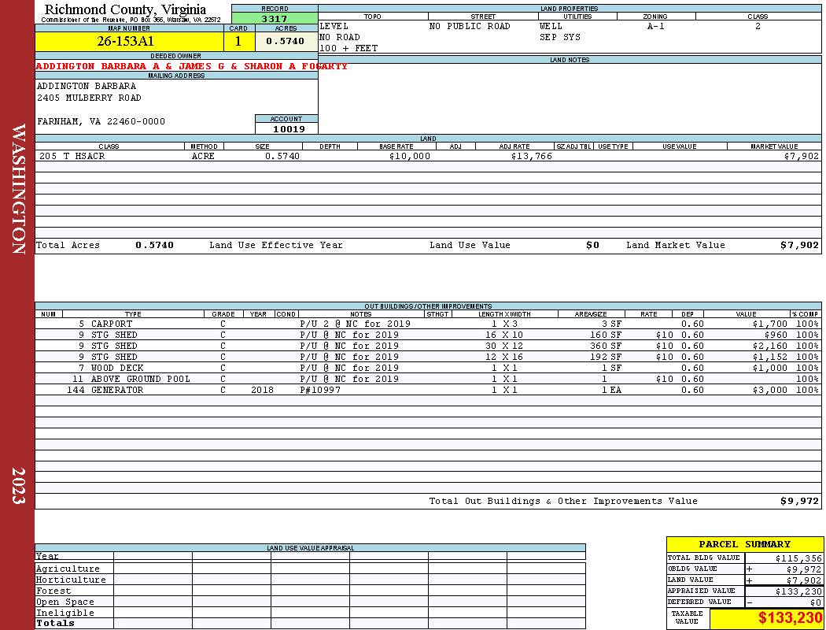Click carport value $1,700
The height and width of the screenshot is (630, 826).
769,324
